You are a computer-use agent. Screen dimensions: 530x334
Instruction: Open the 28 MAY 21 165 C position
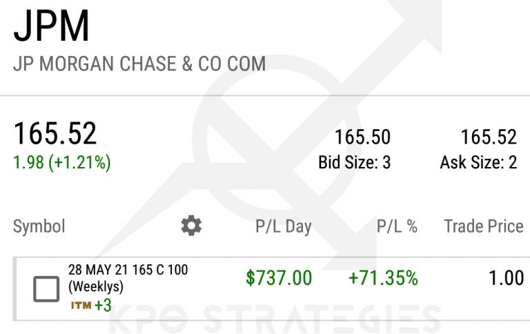(128, 277)
